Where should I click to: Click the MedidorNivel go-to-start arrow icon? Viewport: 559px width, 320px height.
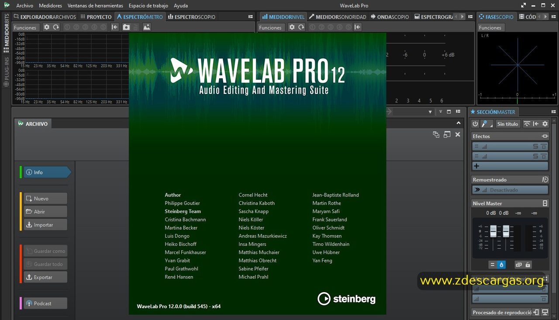358,27
